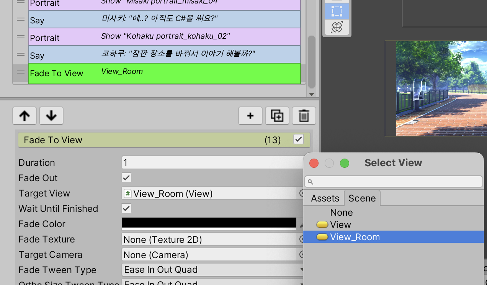The height and width of the screenshot is (285, 487).
Task: Click the Fade Texture object field
Action: 210,239
